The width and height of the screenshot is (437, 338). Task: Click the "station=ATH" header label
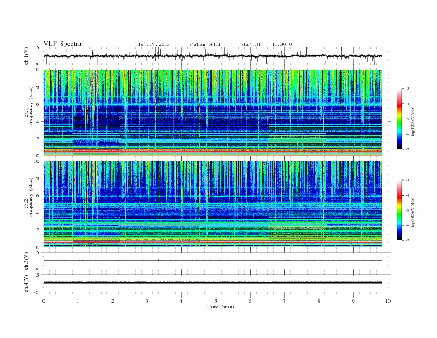205,44
